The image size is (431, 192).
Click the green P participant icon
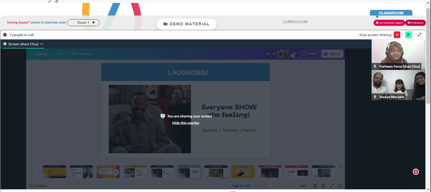[408, 35]
